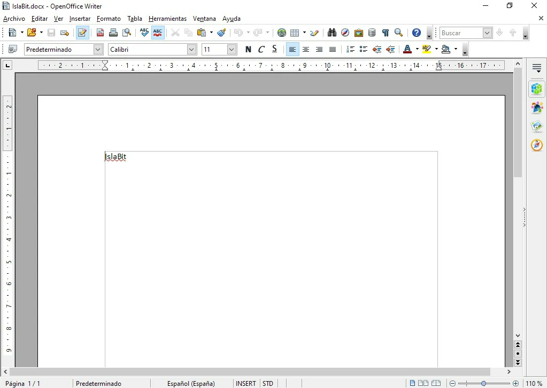Open Page Preview icon
This screenshot has width=547, height=388.
(x=127, y=33)
